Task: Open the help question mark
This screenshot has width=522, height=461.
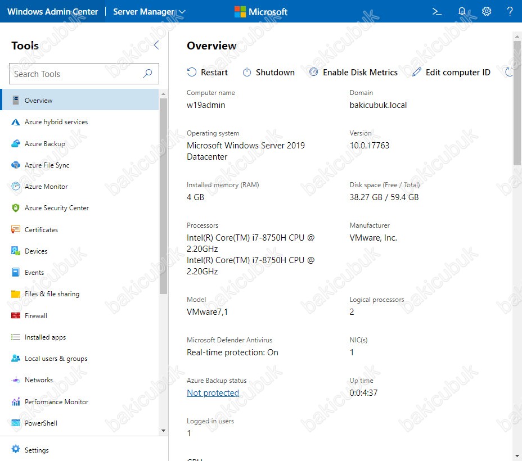Action: (510, 11)
